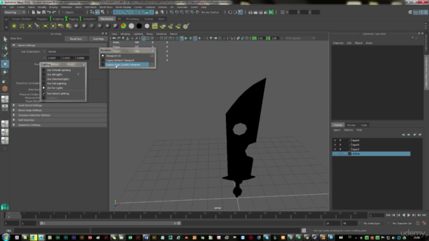Expand Common Selection Options section

(x=14, y=115)
